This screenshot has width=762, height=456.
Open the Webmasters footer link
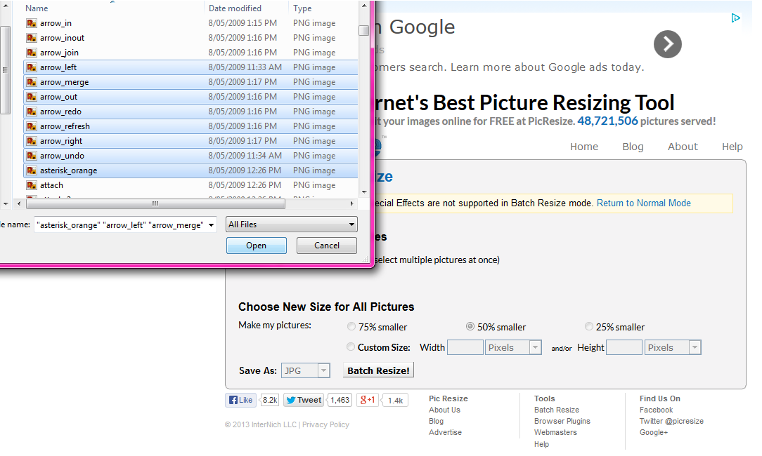click(555, 432)
